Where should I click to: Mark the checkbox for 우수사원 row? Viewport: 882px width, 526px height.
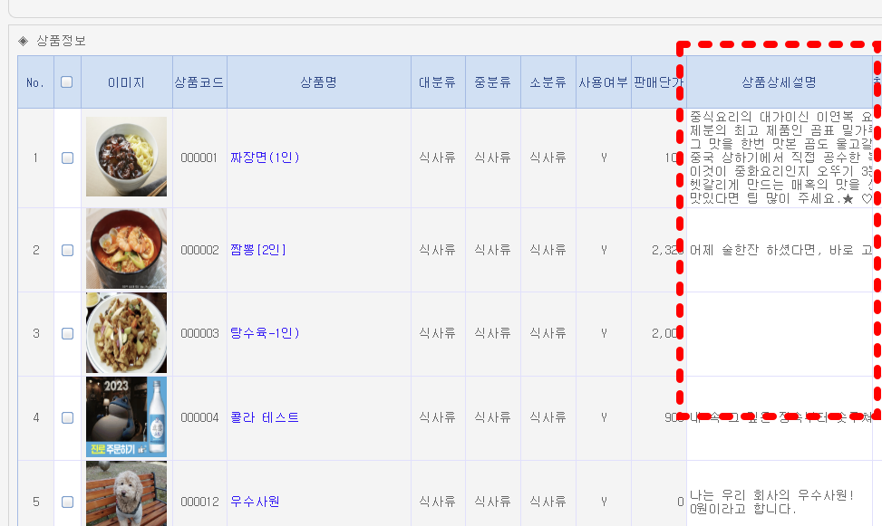(x=67, y=501)
